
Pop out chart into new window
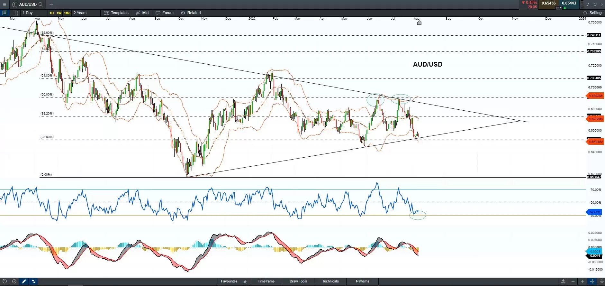pyautogui.click(x=595, y=5)
